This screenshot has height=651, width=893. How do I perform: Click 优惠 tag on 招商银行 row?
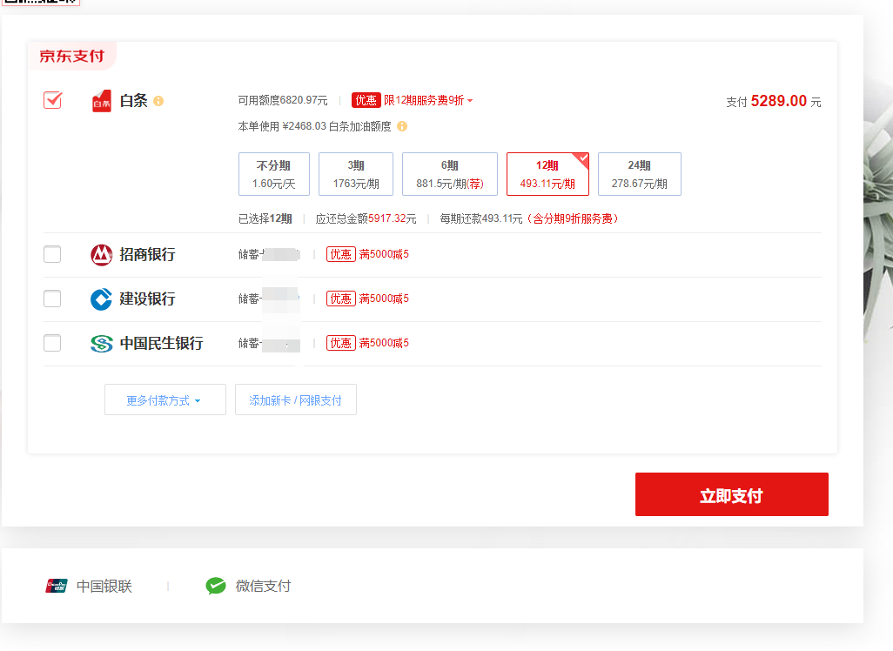(x=341, y=255)
